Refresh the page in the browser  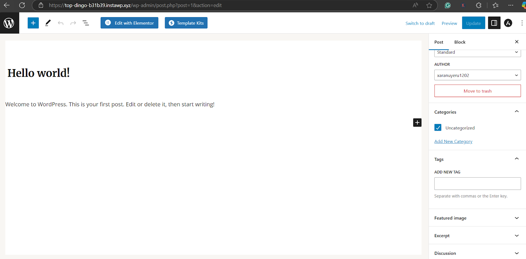click(22, 5)
